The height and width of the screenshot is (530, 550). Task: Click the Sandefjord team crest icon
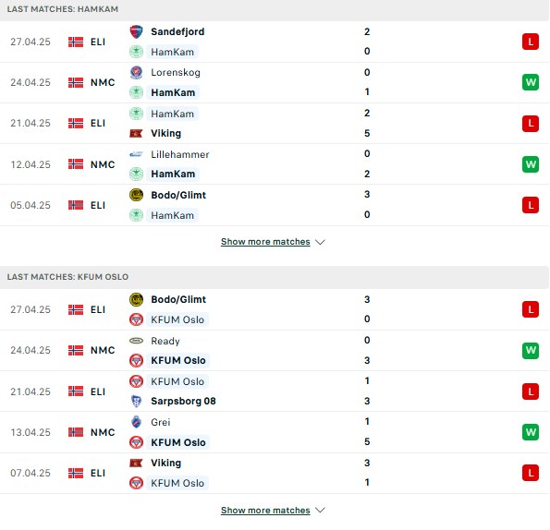(136, 32)
